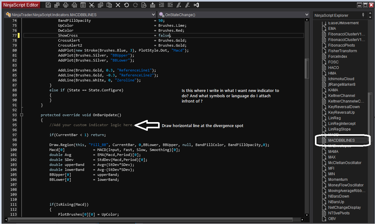Screen dimensions: 375x224
Task: Click the Increase indent icon
Action: [x=170, y=5]
